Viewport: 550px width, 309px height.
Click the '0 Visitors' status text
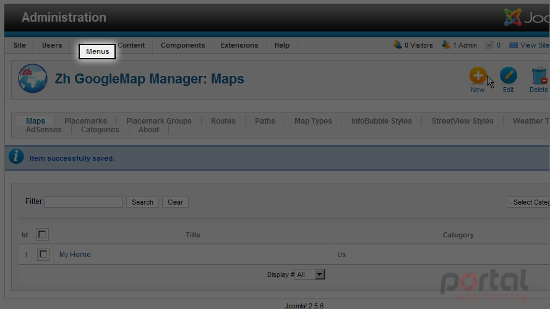pos(419,45)
